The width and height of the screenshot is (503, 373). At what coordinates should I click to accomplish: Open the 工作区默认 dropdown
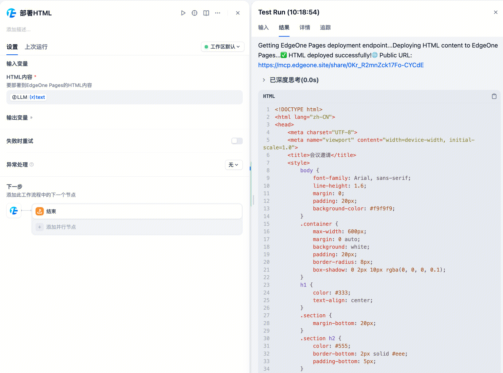pos(222,47)
